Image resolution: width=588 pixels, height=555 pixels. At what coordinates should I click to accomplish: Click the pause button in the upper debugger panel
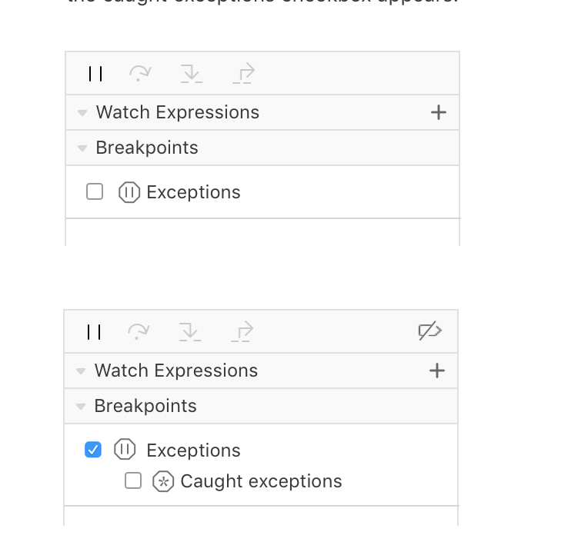coord(95,74)
